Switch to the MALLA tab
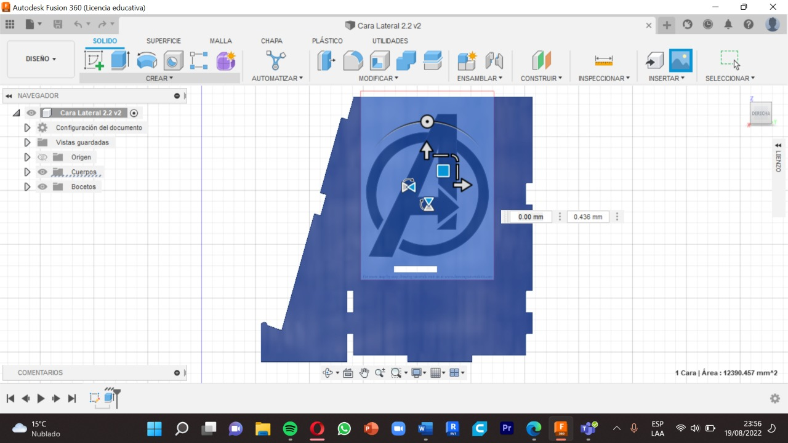 click(221, 41)
